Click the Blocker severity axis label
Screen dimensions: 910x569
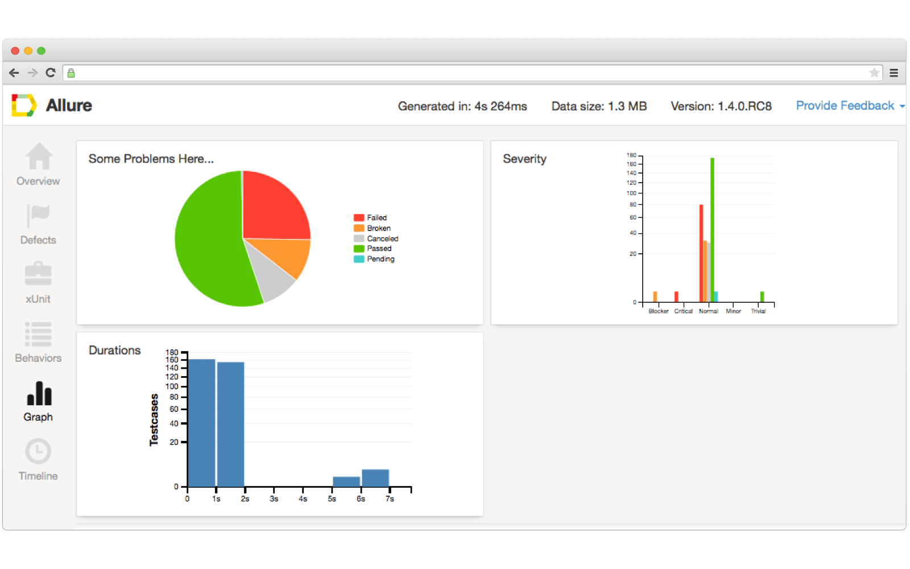point(659,311)
